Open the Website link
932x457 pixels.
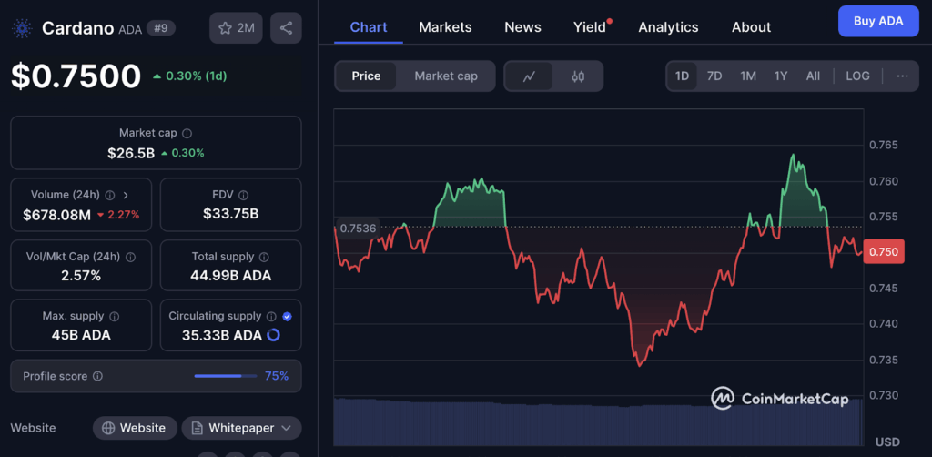tap(135, 428)
